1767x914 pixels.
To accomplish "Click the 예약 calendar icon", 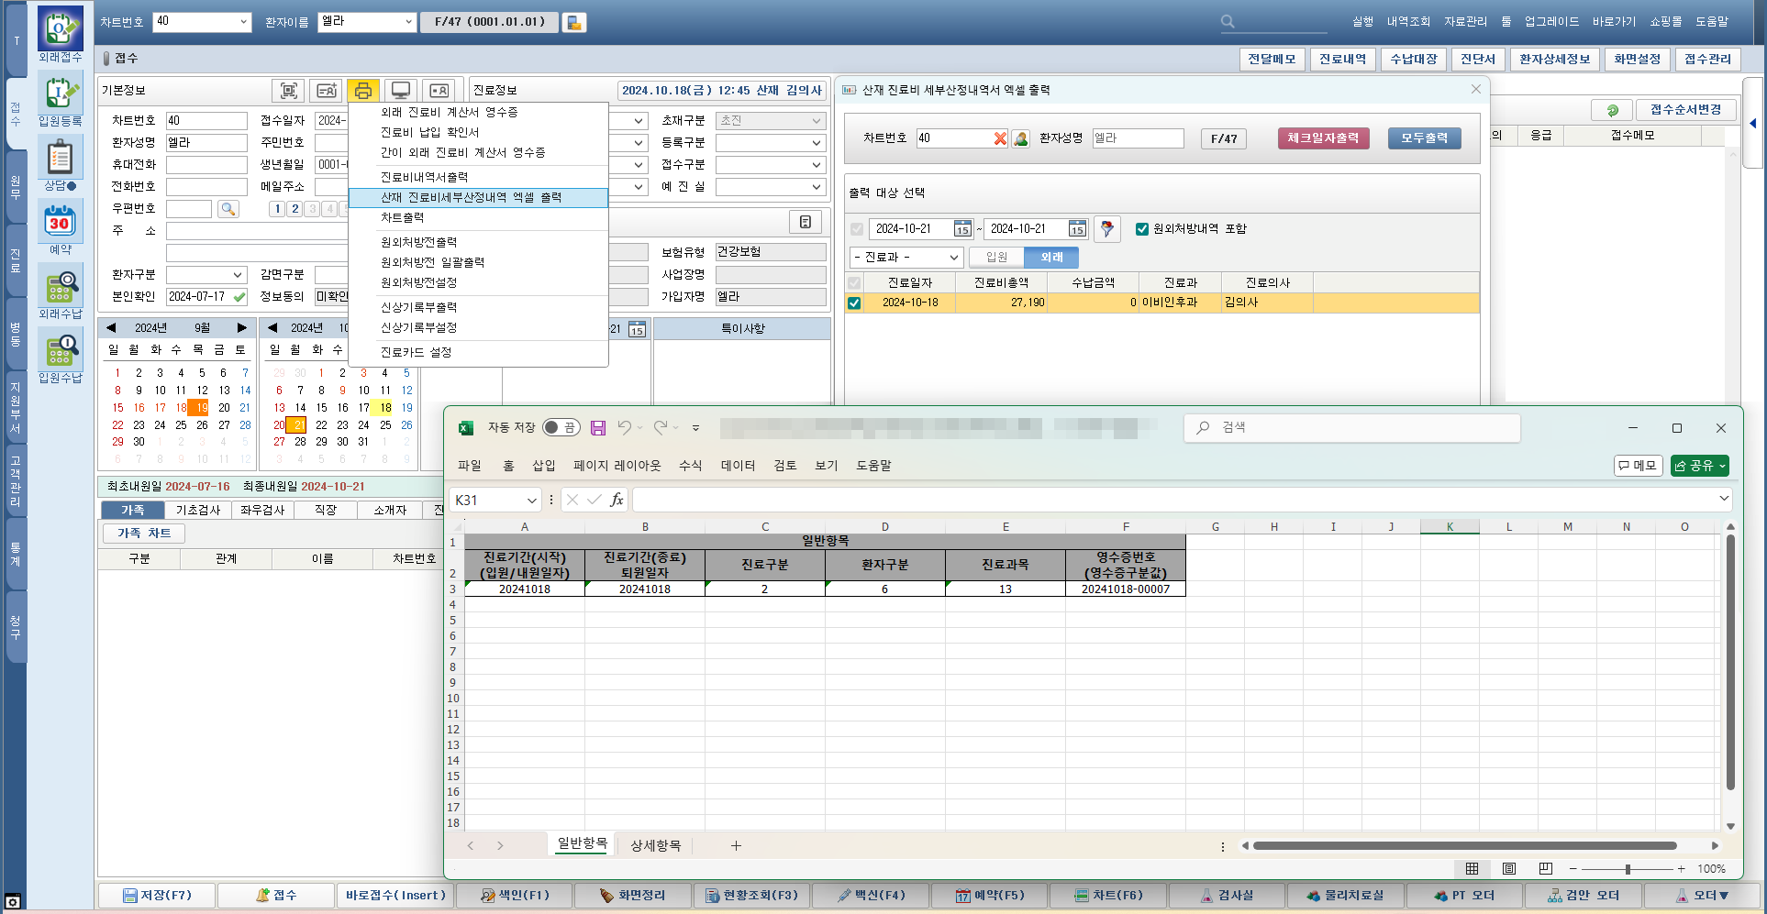I will coord(60,222).
